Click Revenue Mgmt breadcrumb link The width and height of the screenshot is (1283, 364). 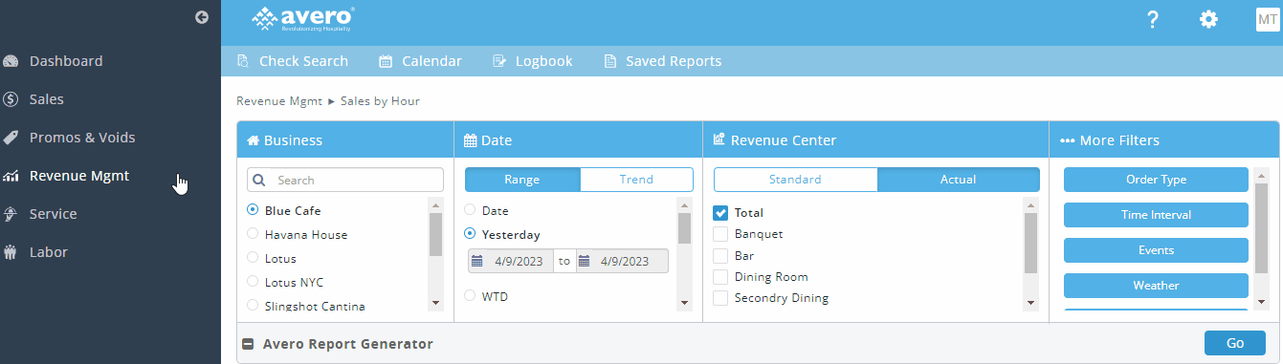pos(279,100)
